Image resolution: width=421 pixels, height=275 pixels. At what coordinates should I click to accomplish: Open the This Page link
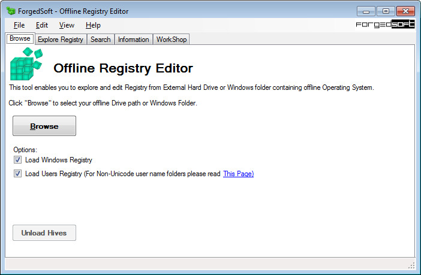coord(239,174)
